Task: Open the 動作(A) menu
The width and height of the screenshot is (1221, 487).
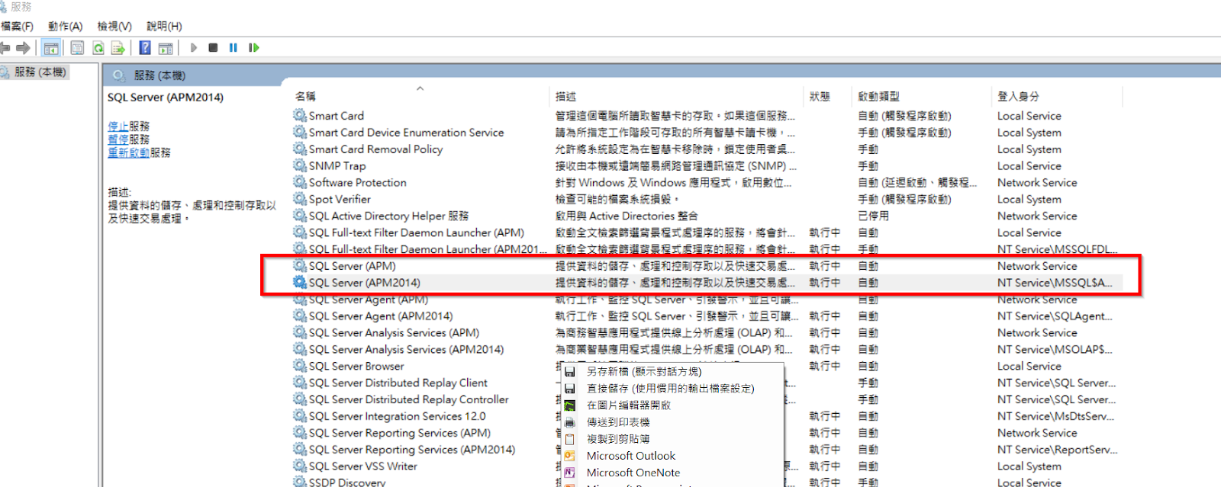Action: click(65, 26)
